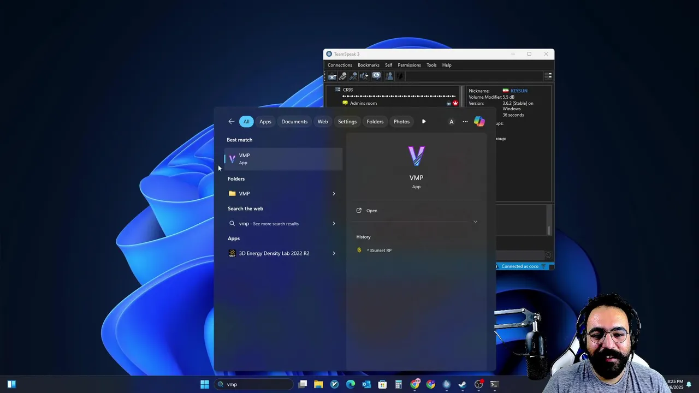699x393 pixels.
Task: Toggle subscribe to all channels in TeamSpeak
Action: [376, 76]
